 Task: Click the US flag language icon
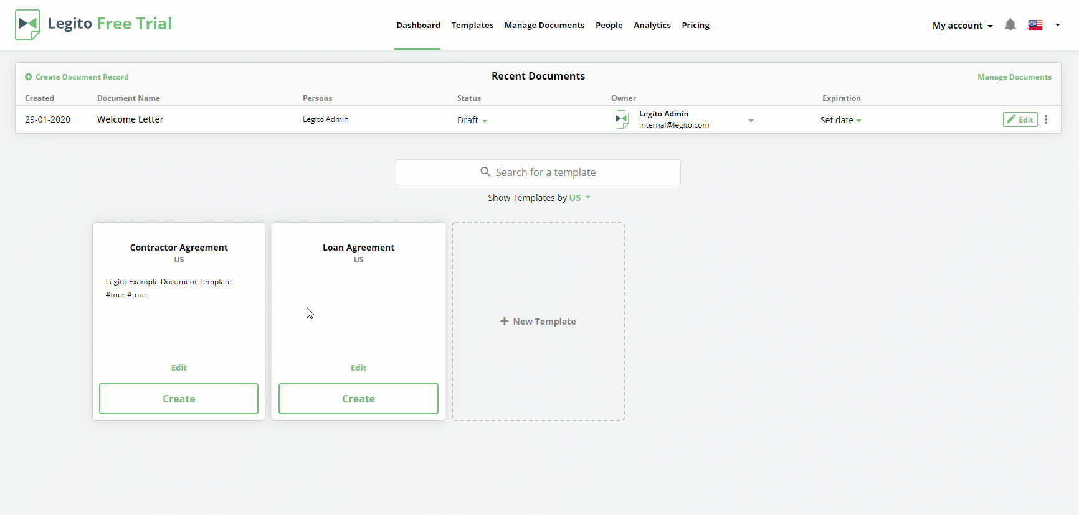[1035, 25]
